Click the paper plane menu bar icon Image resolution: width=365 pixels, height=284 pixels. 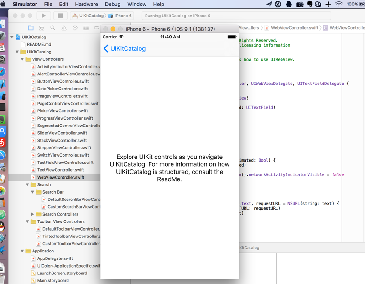[269, 4]
